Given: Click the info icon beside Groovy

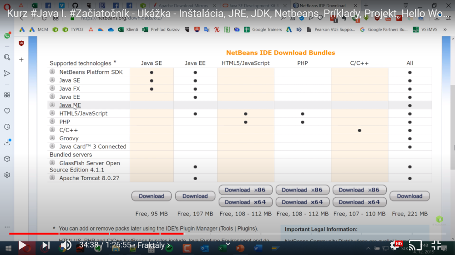Looking at the screenshot, I should pos(52,138).
